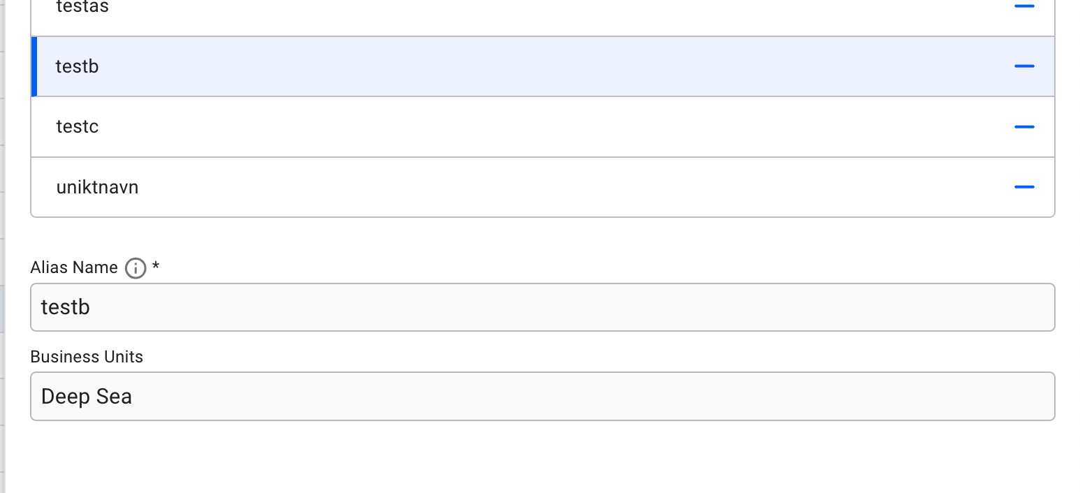Click the blue selection bar on testb

coord(34,66)
